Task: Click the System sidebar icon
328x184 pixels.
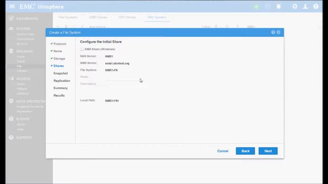Action: click(x=11, y=29)
